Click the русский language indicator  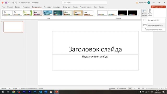tap(15, 89)
